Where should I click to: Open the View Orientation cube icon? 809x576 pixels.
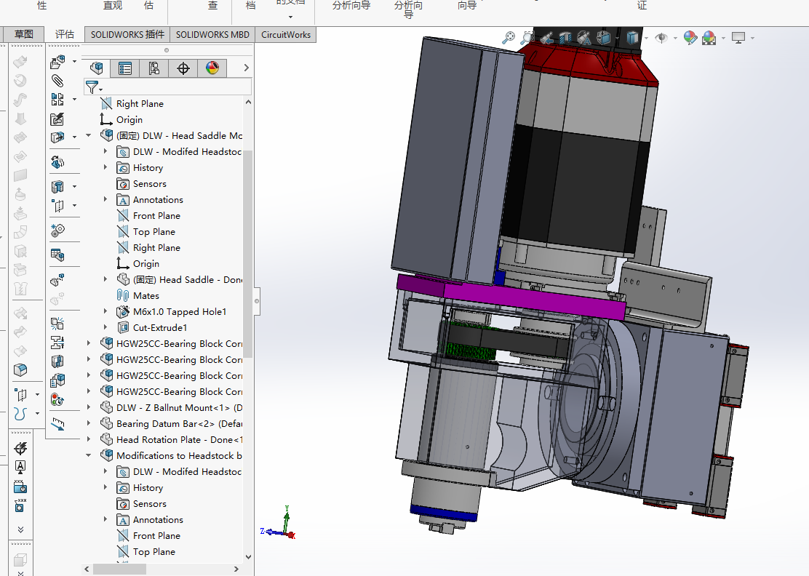(603, 38)
